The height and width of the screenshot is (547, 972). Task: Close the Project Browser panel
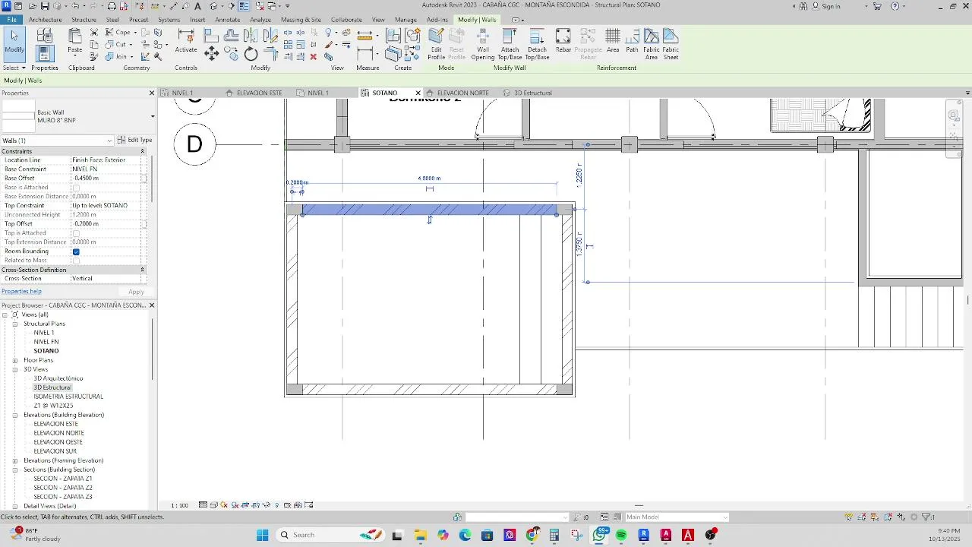click(151, 305)
